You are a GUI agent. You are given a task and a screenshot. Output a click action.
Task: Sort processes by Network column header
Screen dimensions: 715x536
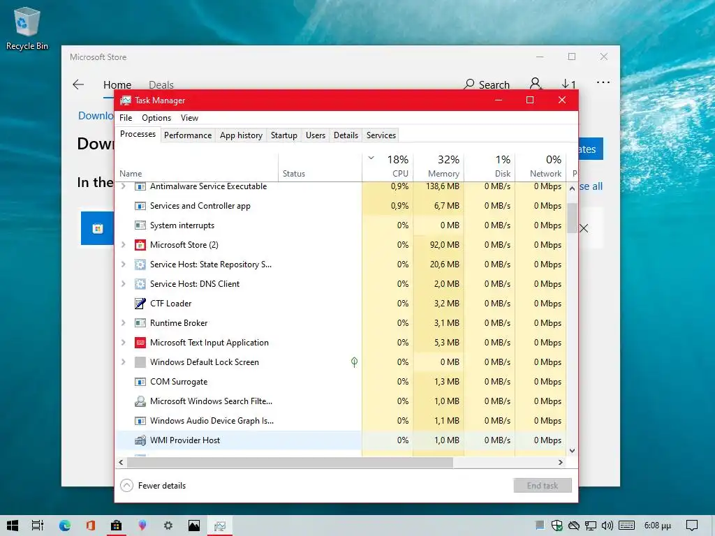tap(541, 167)
